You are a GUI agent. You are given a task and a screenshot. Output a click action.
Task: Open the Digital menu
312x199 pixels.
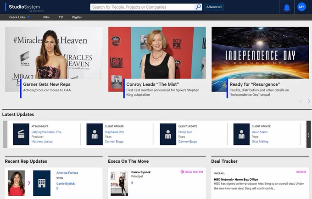(77, 17)
